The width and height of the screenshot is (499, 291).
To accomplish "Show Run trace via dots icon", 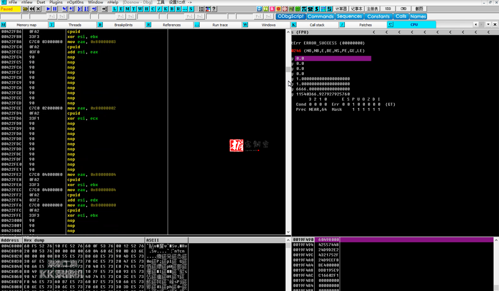I will (x=185, y=9).
